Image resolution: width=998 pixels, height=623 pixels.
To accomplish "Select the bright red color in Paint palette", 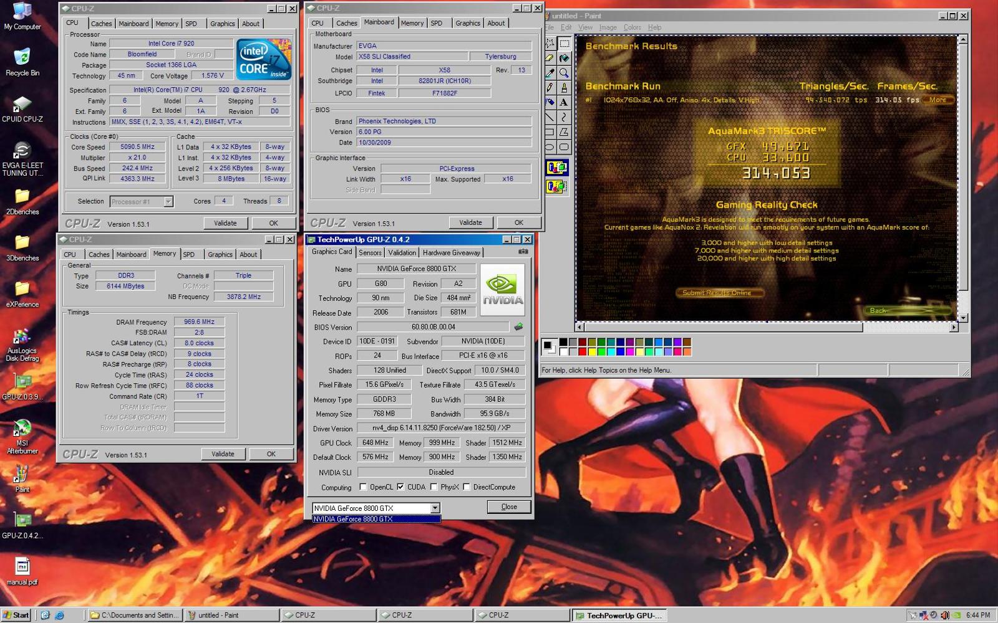I will 582,351.
